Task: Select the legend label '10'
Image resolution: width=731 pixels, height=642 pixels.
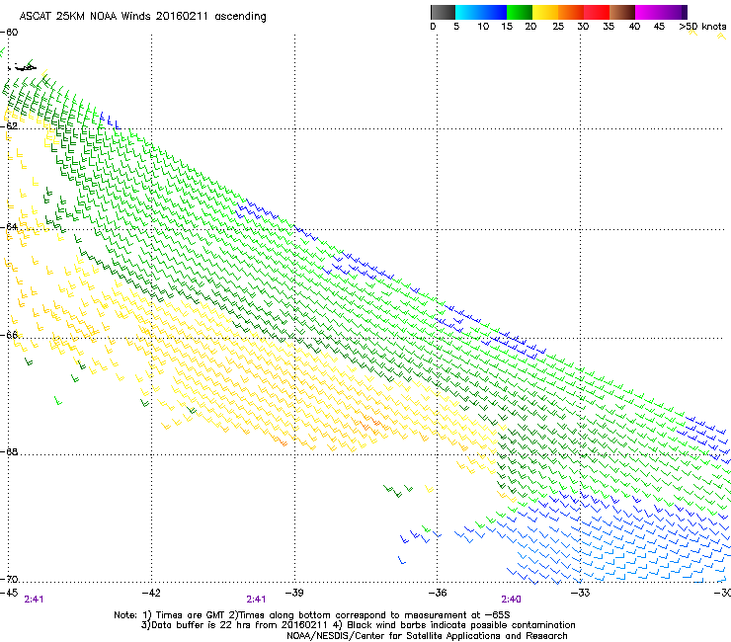Action: [483, 27]
